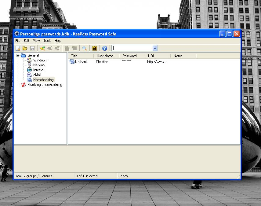Open the quick search dropdown arrow
Viewport: 261px width, 206px height.
[155, 48]
